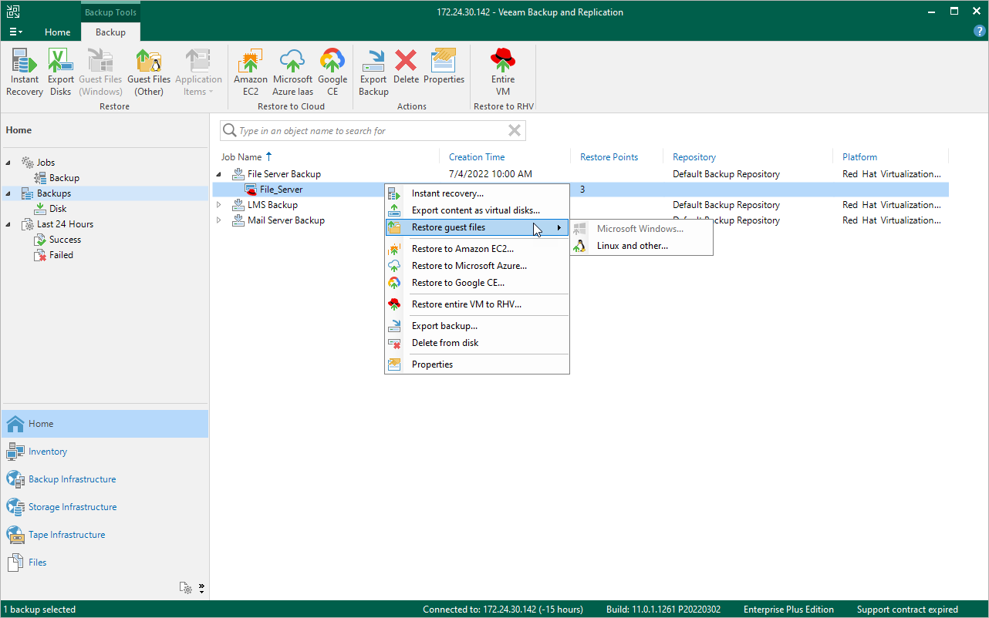This screenshot has width=989, height=618.
Task: Click the Entire VM restore to RHV icon
Action: tap(503, 72)
